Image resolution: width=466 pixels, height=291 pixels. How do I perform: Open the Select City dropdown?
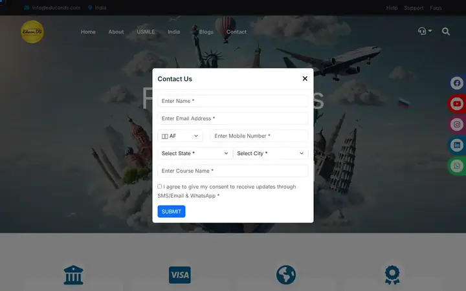pos(271,153)
